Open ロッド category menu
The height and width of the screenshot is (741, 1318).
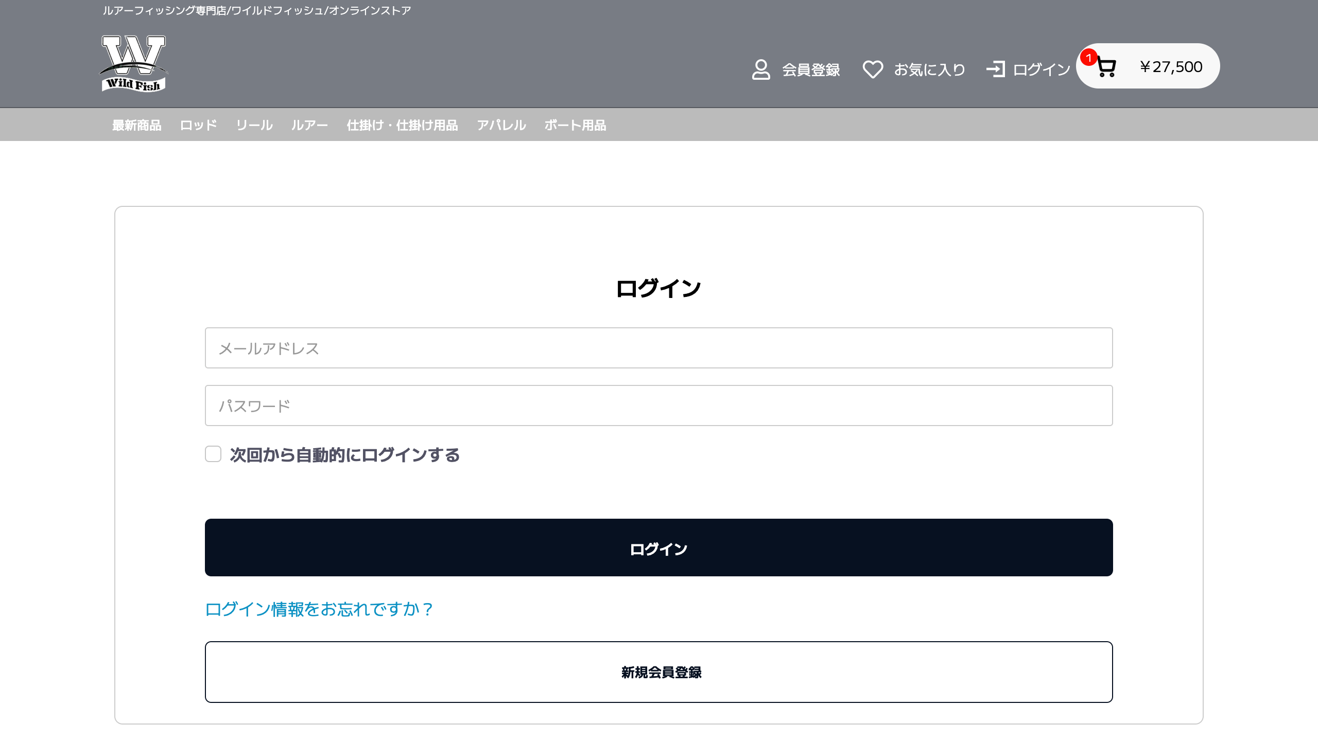pos(199,125)
